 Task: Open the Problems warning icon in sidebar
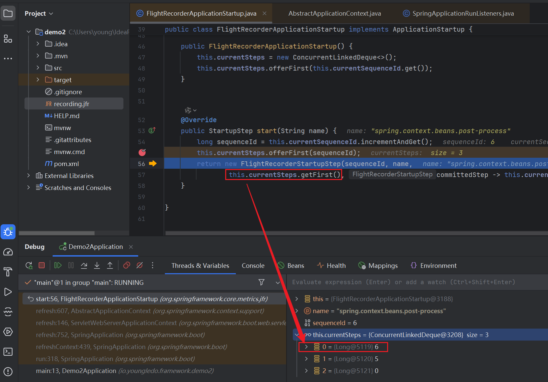click(x=8, y=372)
